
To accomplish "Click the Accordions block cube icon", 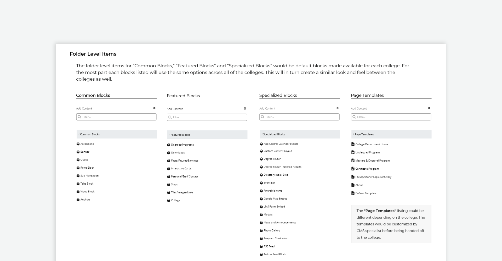I will [78, 144].
